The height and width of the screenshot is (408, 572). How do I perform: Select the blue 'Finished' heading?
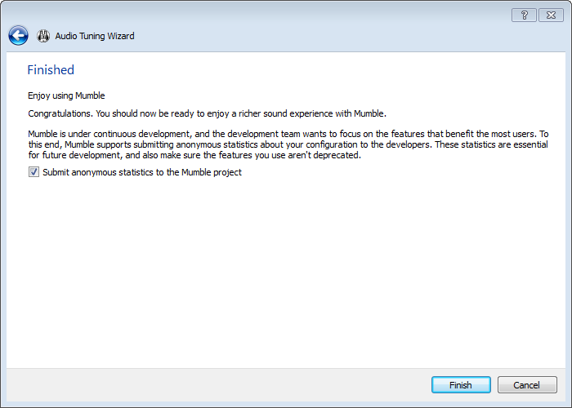point(51,70)
